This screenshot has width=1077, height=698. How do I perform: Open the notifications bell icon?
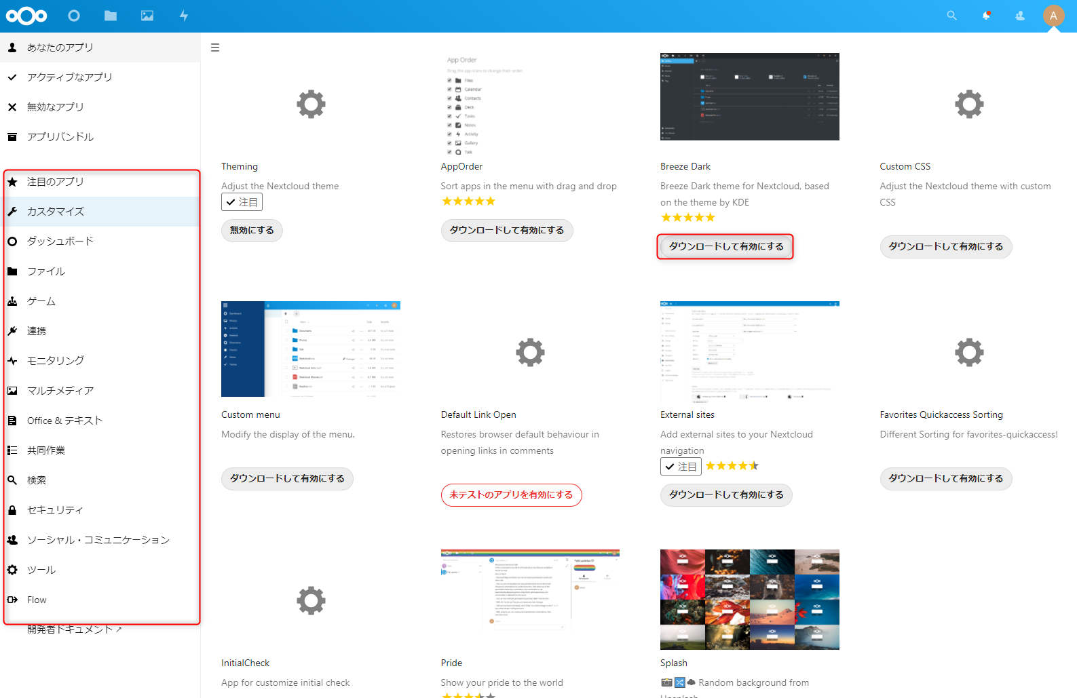click(986, 16)
